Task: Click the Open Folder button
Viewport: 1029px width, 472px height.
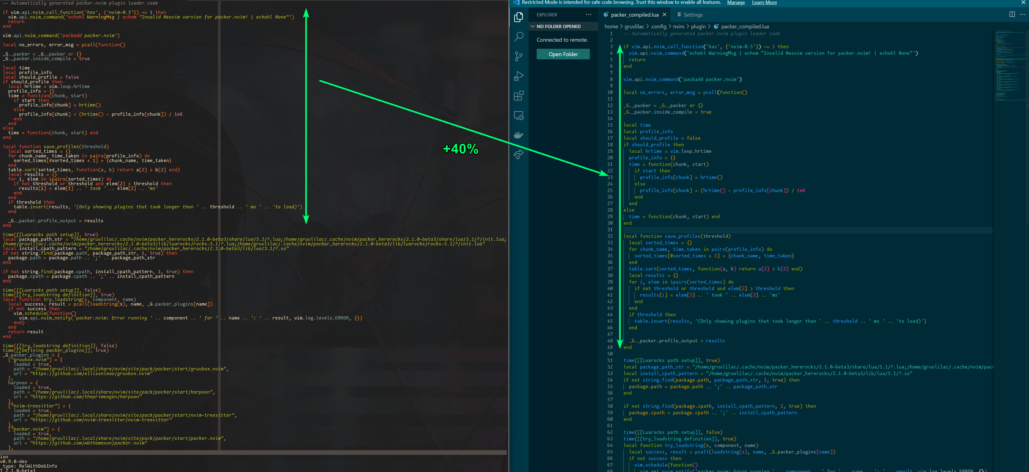Action: [x=563, y=54]
